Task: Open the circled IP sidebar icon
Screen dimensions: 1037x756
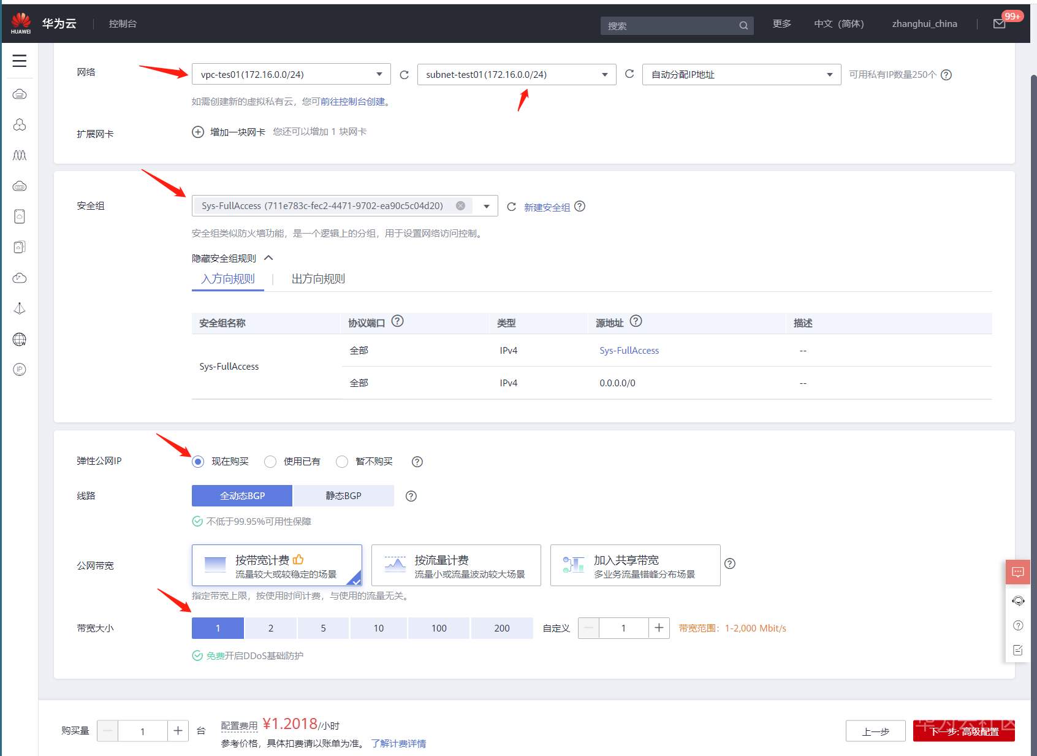Action: (20, 369)
